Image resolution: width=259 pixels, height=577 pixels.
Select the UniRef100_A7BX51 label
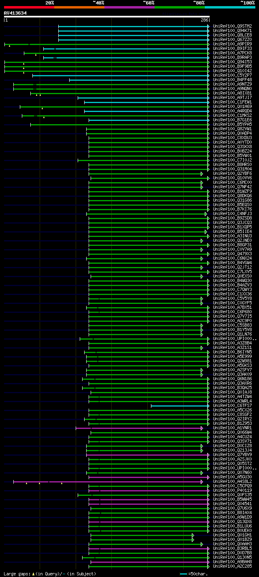click(232, 308)
